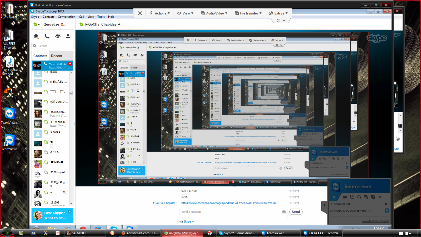Click the outermost contact list scrollbar thumb
The height and width of the screenshot is (237, 421).
pos(71,93)
